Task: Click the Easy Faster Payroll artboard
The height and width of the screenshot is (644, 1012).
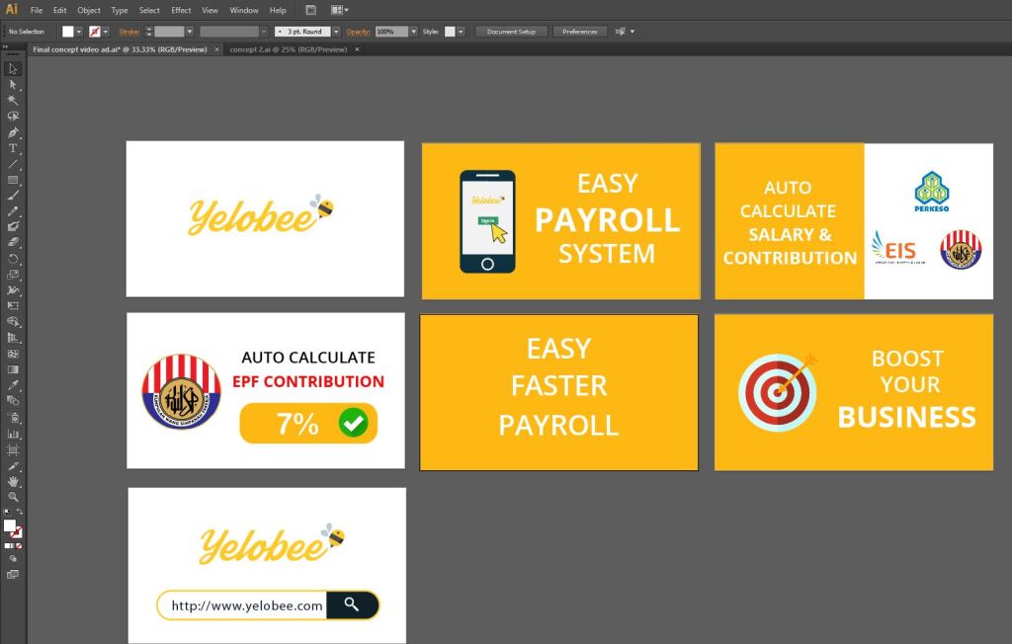Action: (558, 392)
